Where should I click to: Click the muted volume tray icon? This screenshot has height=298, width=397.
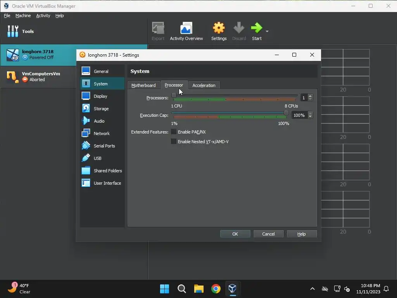point(347,289)
